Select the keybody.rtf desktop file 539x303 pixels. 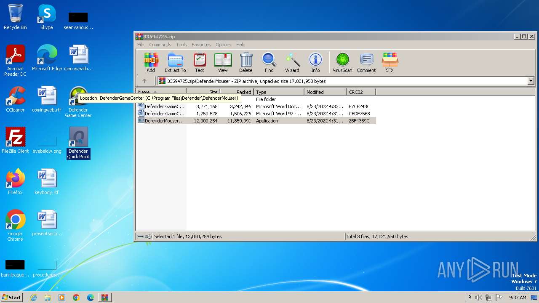coord(47,181)
